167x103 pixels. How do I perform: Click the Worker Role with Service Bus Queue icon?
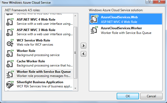pyautogui.click(x=10, y=74)
